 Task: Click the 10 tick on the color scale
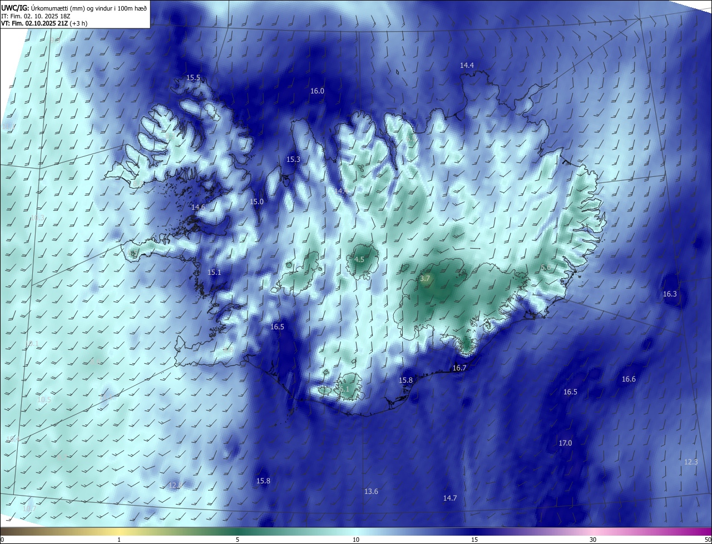click(x=356, y=540)
